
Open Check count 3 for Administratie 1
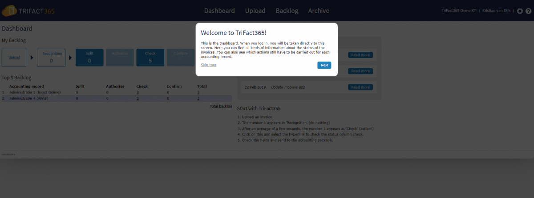point(138,92)
